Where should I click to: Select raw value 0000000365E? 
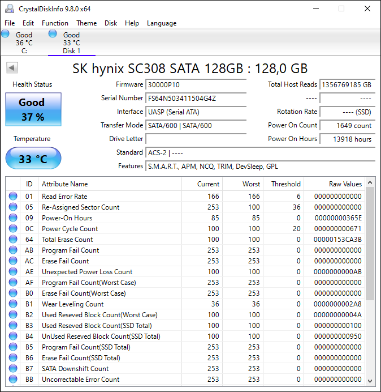[x=338, y=218]
